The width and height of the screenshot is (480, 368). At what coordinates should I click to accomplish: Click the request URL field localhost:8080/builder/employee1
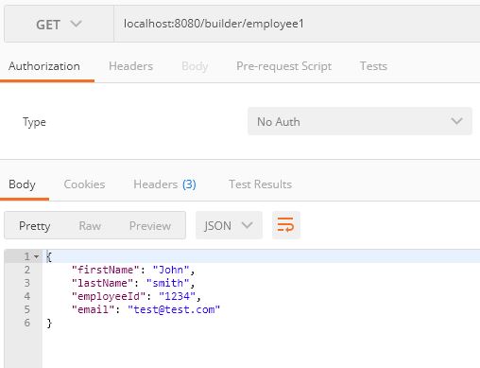[297, 24]
